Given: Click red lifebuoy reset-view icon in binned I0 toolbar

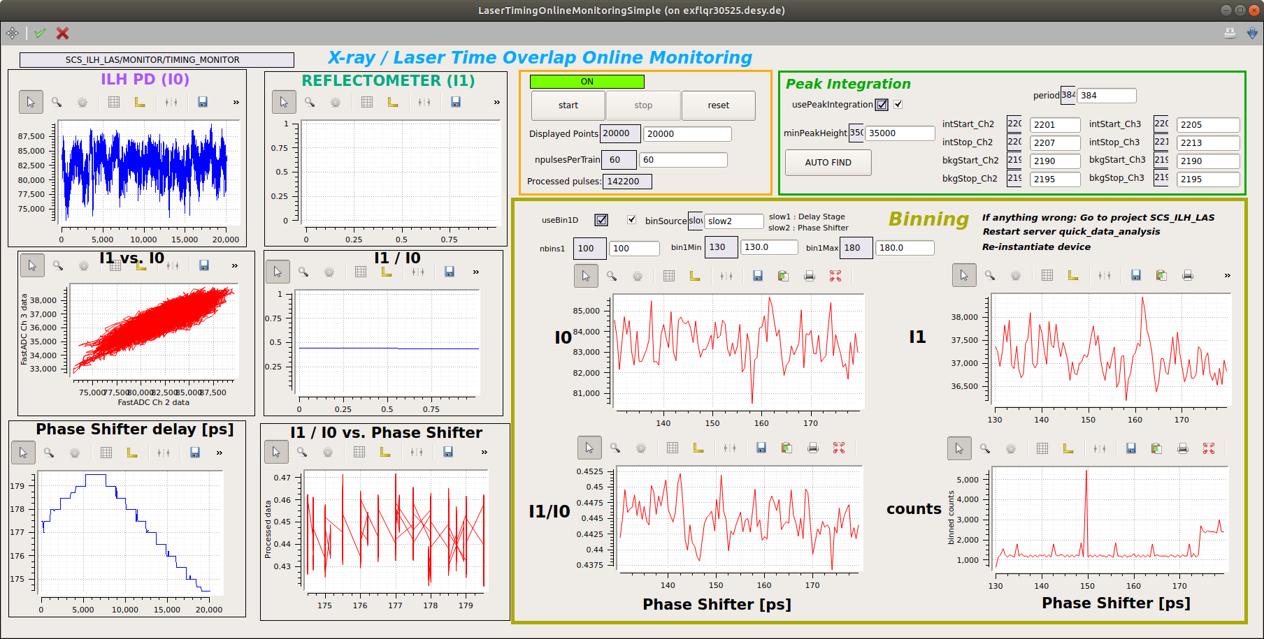Looking at the screenshot, I should tap(835, 276).
